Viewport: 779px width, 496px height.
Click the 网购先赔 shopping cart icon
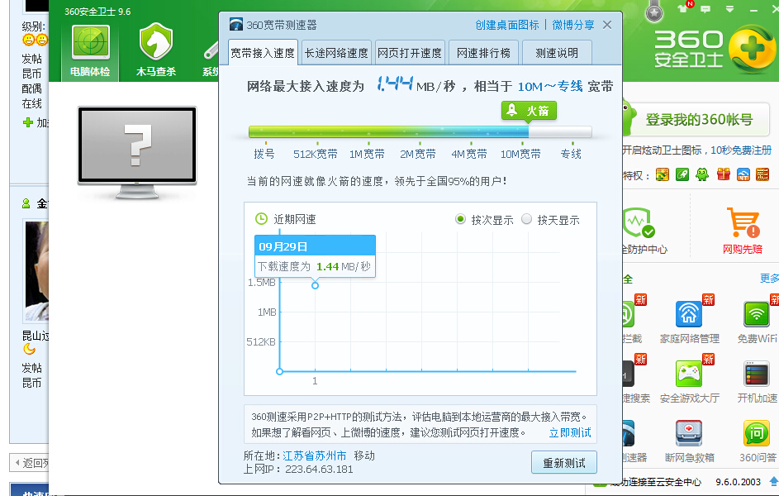click(x=742, y=225)
